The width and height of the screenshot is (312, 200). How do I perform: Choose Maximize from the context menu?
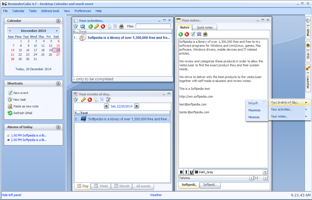click(x=254, y=110)
